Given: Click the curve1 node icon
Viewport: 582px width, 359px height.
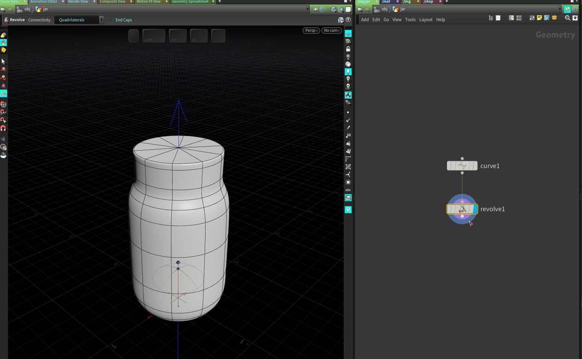Looking at the screenshot, I should [x=462, y=166].
